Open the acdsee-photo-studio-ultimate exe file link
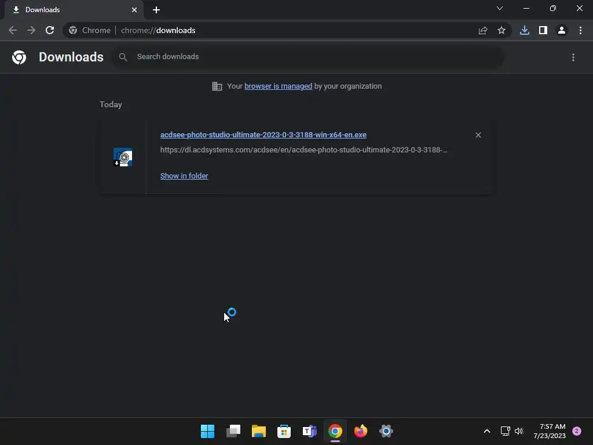593x445 pixels. click(263, 134)
